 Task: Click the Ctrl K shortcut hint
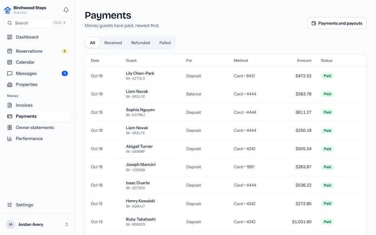(59, 23)
